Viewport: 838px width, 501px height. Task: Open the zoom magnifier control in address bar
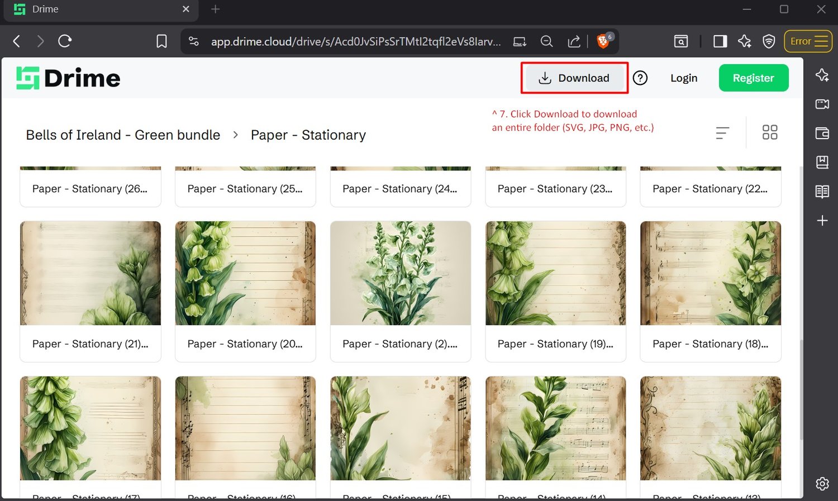point(547,41)
